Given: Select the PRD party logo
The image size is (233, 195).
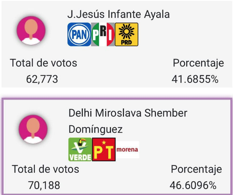Looking at the screenshot, I should [x=127, y=35].
